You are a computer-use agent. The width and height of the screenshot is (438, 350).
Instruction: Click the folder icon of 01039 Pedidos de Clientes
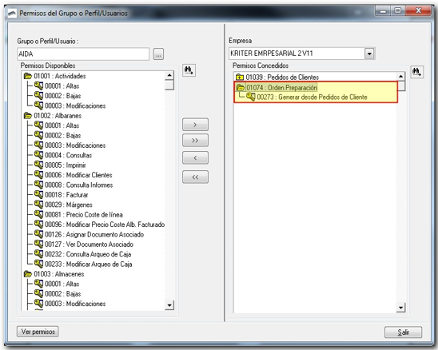tap(240, 77)
